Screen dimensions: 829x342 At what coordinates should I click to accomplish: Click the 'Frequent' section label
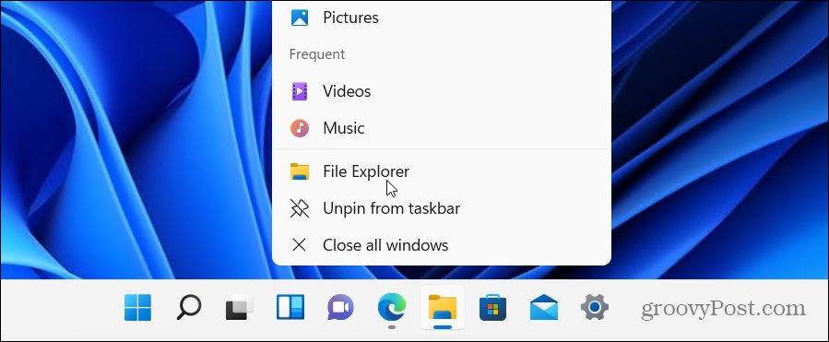pyautogui.click(x=317, y=54)
